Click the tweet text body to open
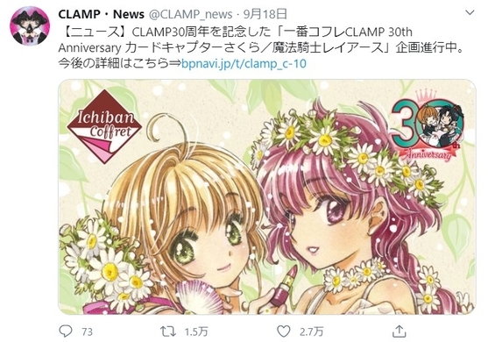 point(261,47)
